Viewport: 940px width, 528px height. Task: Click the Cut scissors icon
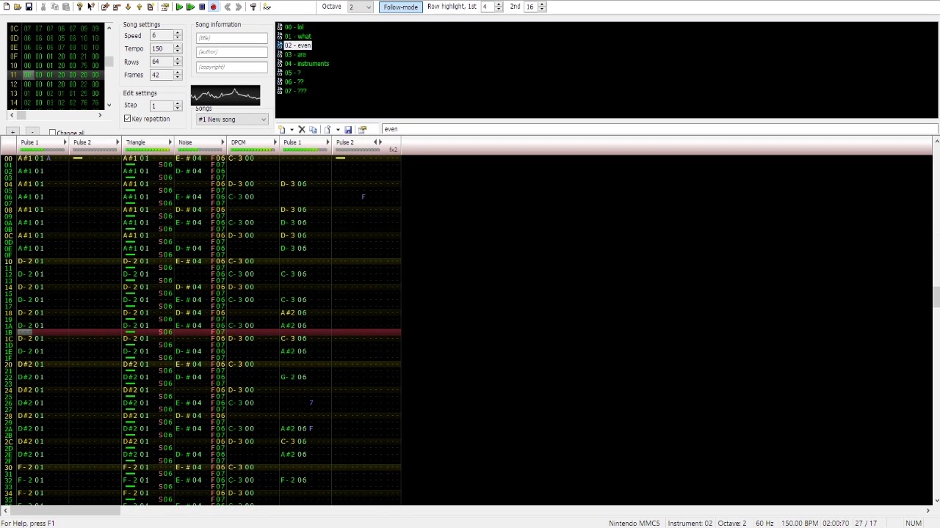(43, 7)
